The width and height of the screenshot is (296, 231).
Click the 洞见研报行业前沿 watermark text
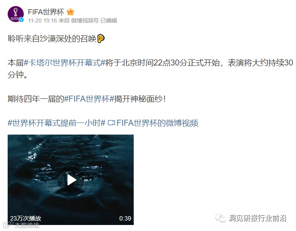(x=257, y=218)
